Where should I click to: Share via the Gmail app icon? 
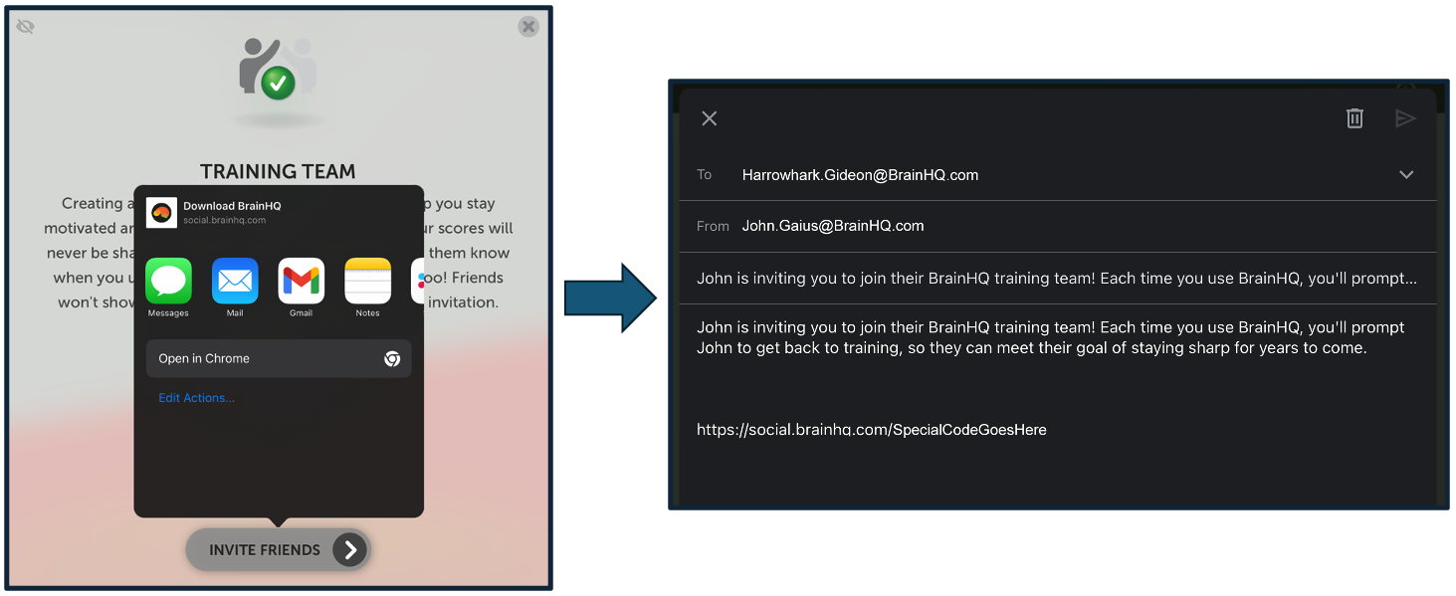(301, 281)
